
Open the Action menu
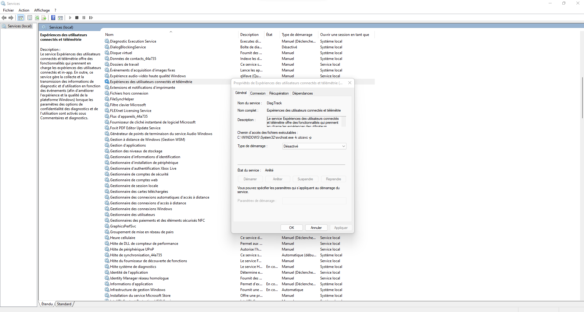[x=24, y=10]
